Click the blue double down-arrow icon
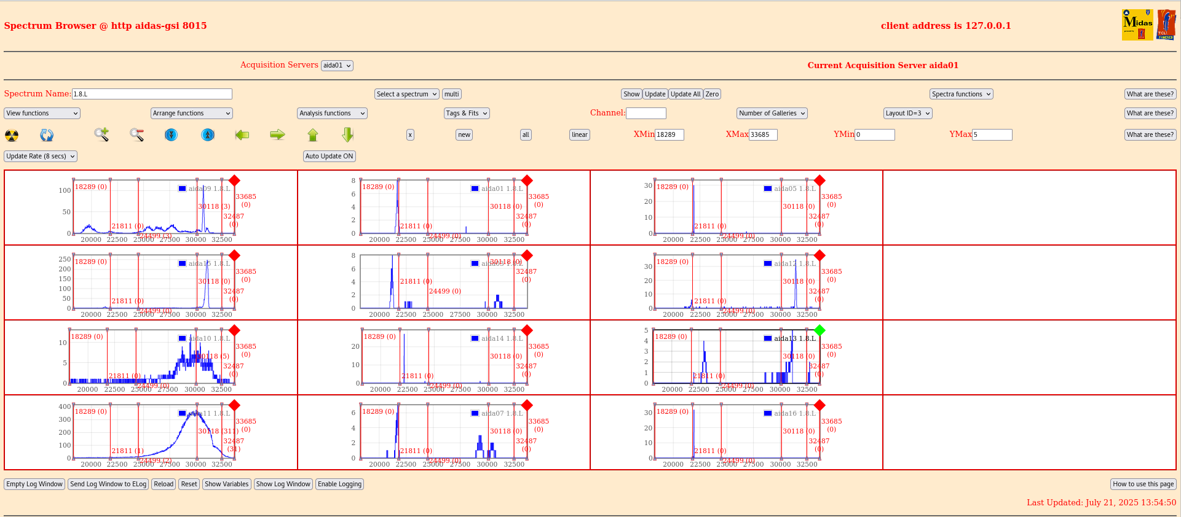 pos(172,134)
